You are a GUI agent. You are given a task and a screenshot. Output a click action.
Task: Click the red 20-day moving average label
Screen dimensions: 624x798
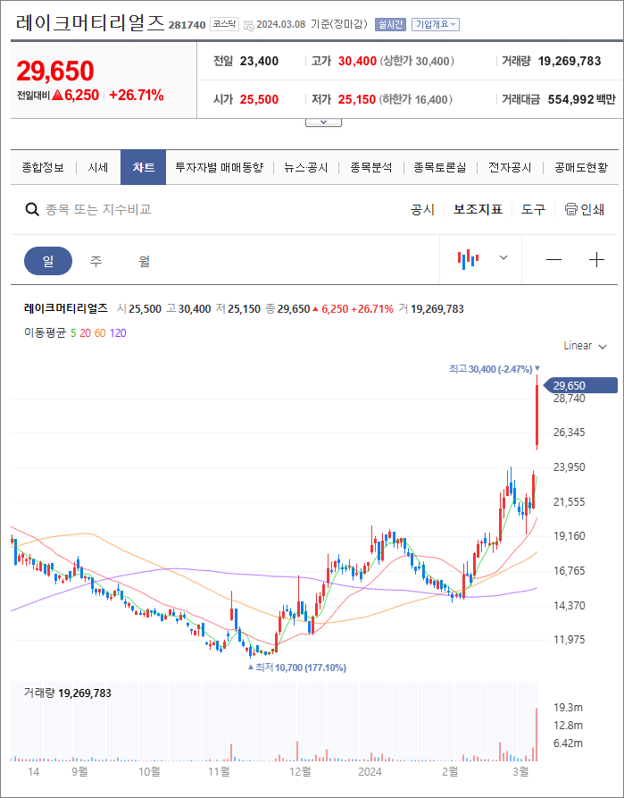pyautogui.click(x=85, y=332)
